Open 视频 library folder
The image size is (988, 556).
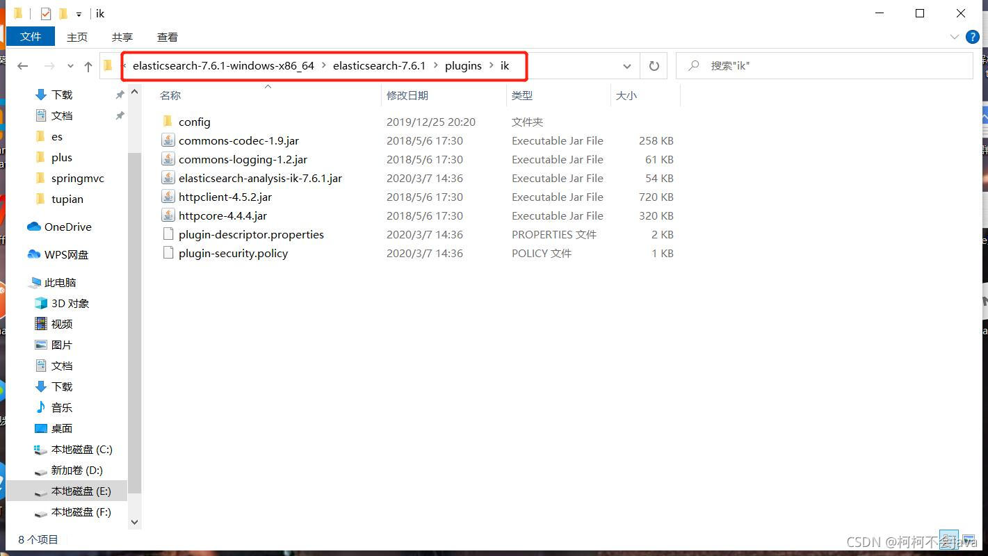click(54, 324)
